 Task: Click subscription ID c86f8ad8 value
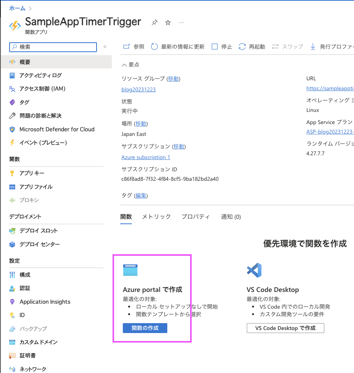point(170,179)
